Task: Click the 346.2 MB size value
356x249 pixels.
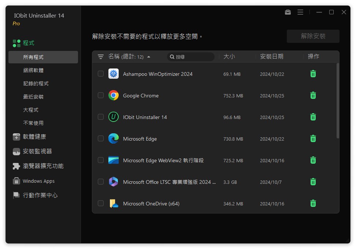Action: [x=233, y=204]
